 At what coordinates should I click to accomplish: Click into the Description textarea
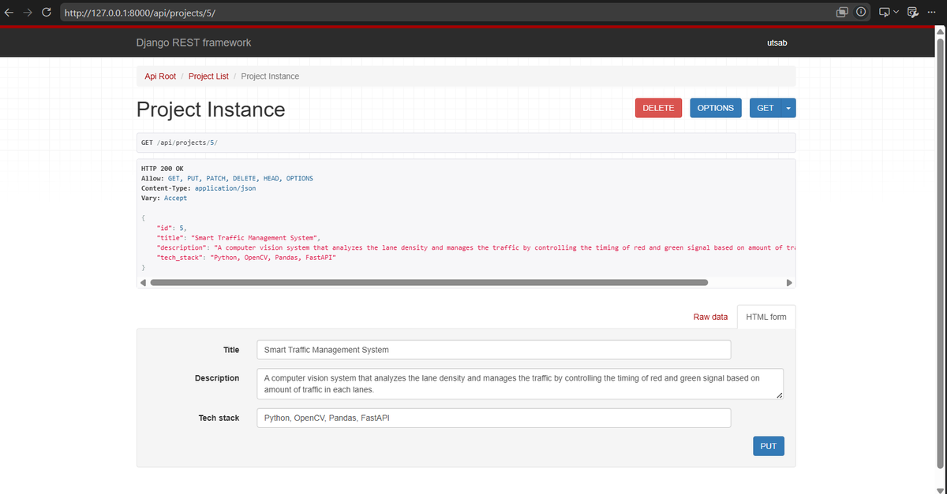pyautogui.click(x=520, y=384)
